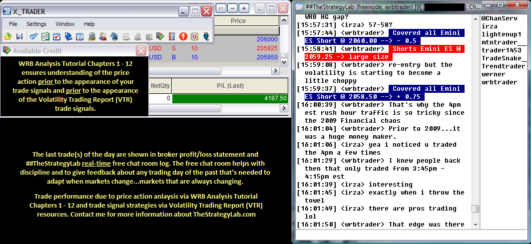The width and height of the screenshot is (531, 244).
Task: Click the minus button above Price column
Action: click(232, 8)
